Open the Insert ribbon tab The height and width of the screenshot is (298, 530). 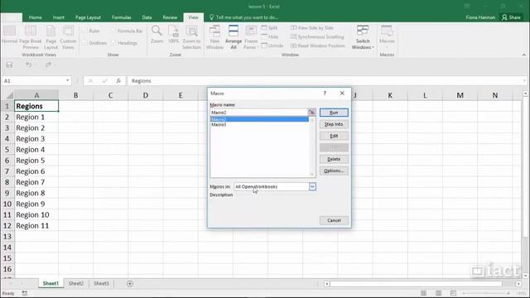(58, 17)
